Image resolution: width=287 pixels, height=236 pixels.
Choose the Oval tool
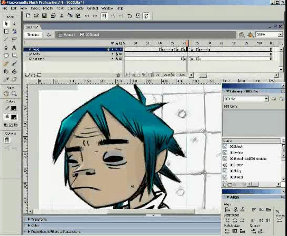click(x=6, y=55)
